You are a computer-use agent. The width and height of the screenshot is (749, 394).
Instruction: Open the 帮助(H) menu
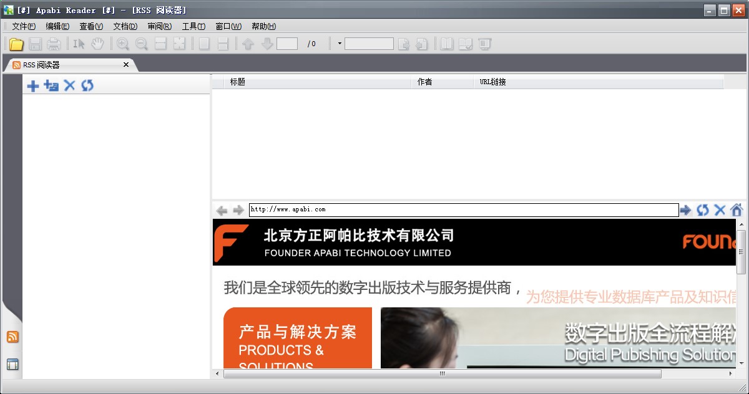click(x=263, y=26)
